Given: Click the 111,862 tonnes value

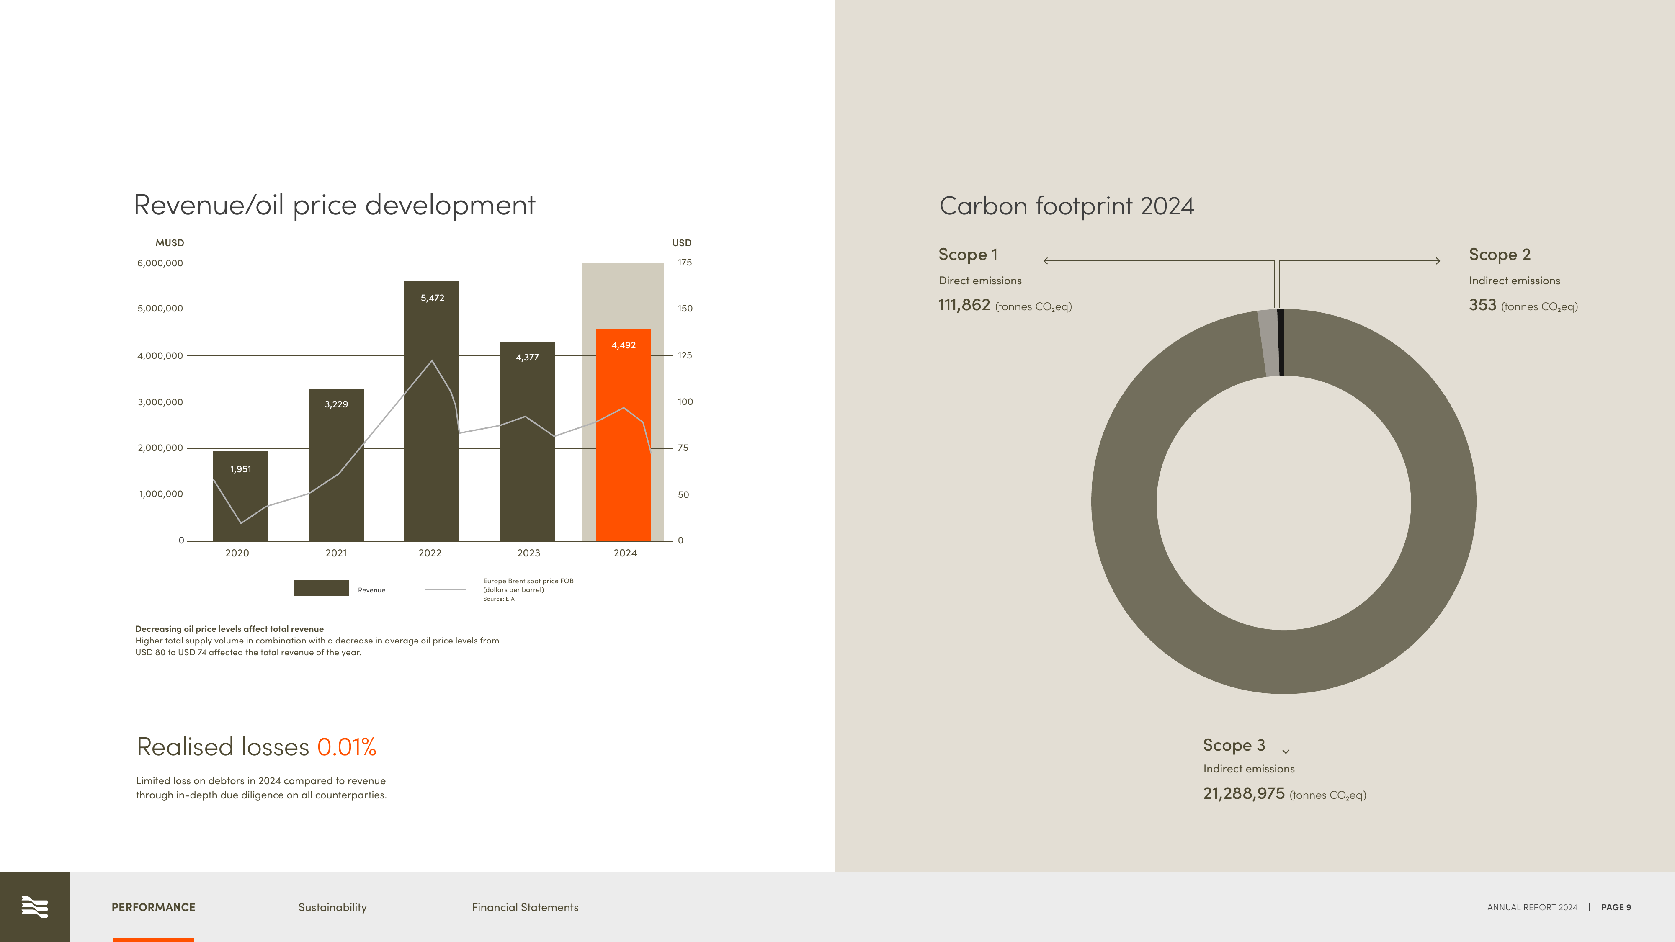Looking at the screenshot, I should pos(1005,305).
